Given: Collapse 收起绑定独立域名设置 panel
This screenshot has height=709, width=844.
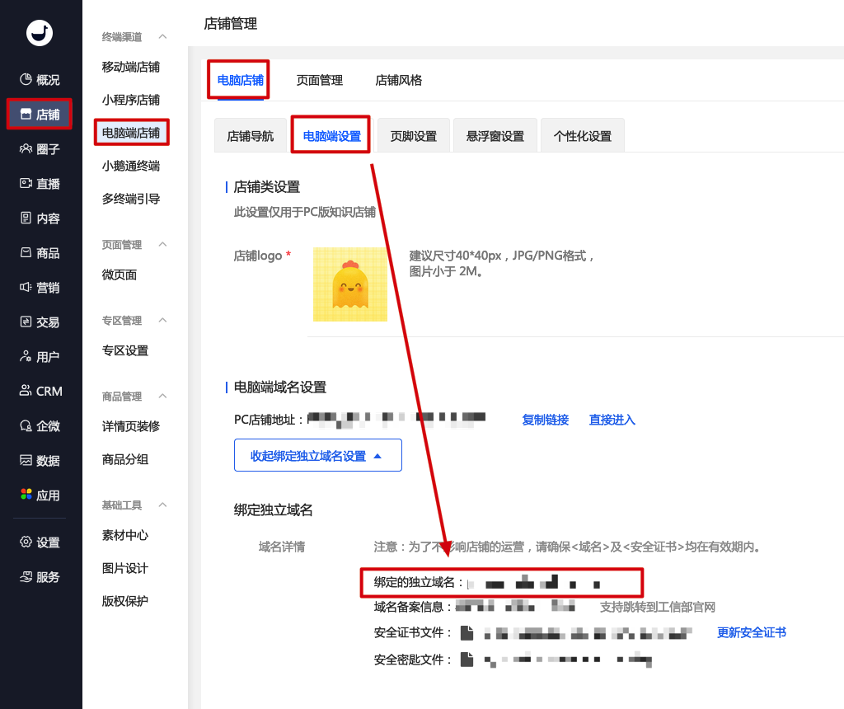Looking at the screenshot, I should pyautogui.click(x=317, y=455).
